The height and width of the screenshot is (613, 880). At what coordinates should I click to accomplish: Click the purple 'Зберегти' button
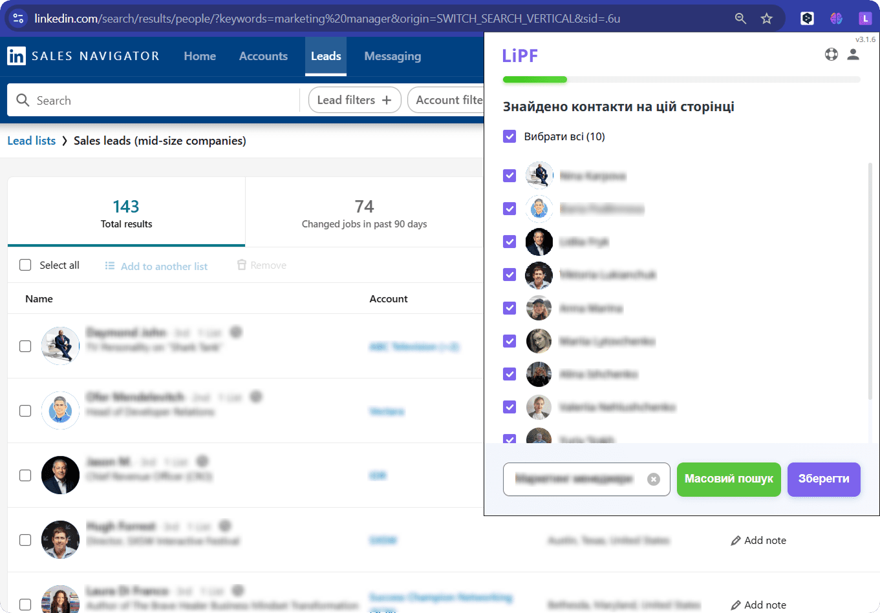click(824, 479)
